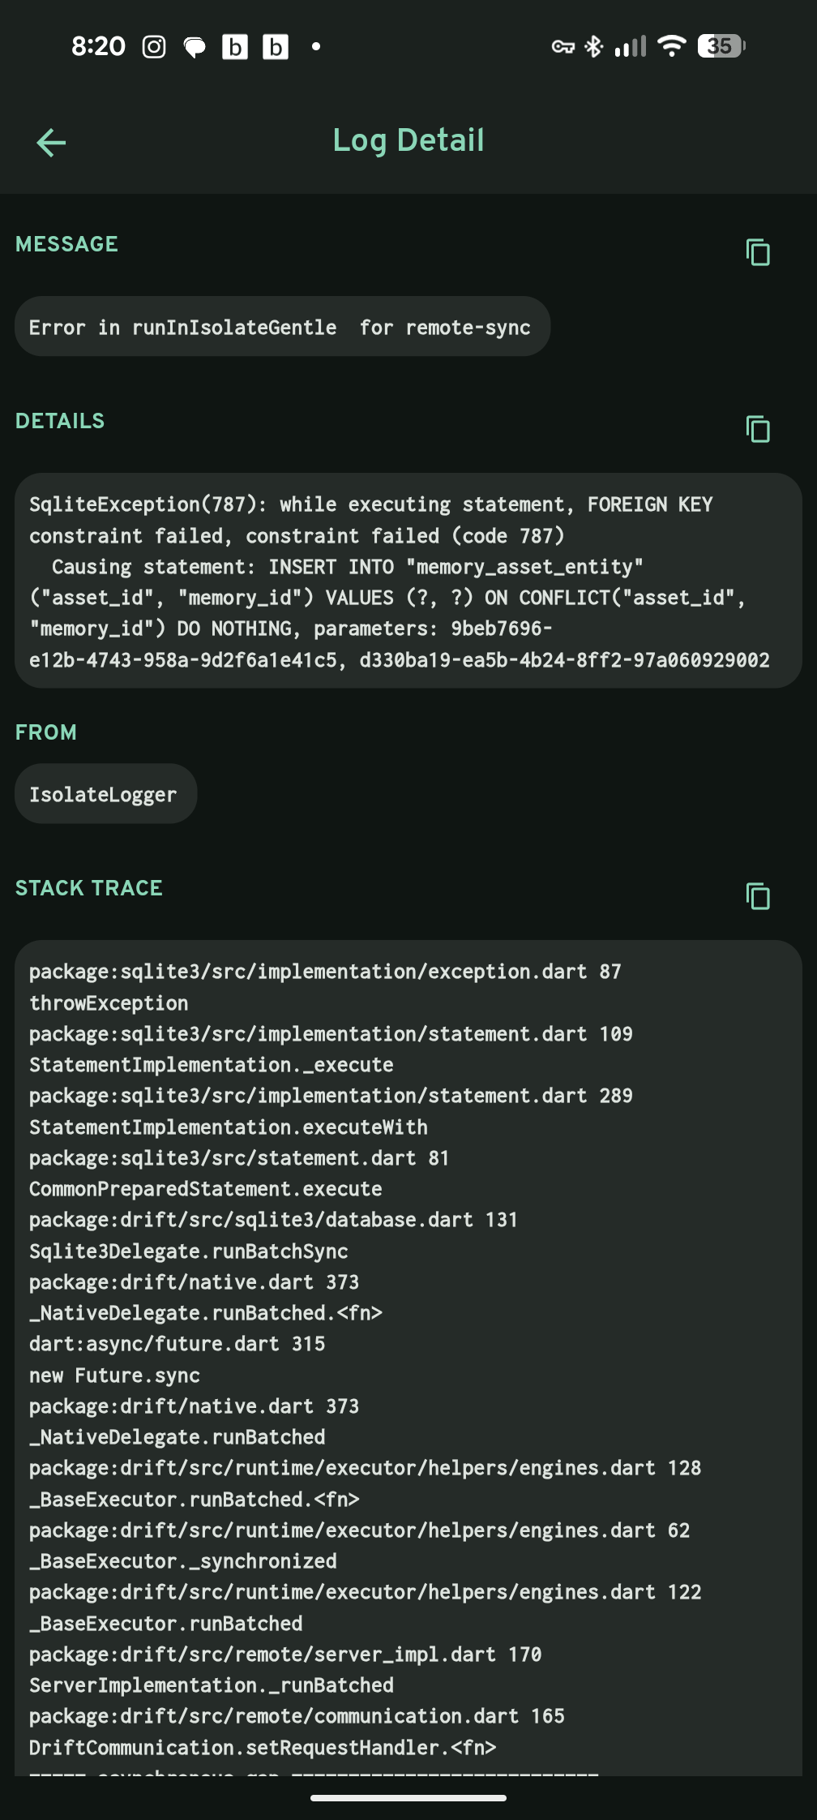Tap the back arrow icon
This screenshot has height=1820, width=817.
click(x=51, y=143)
